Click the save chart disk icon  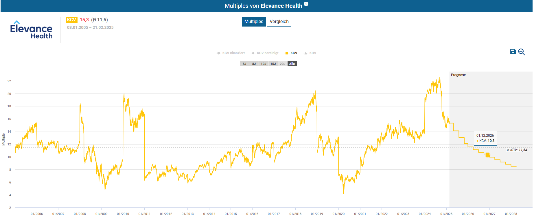click(x=513, y=52)
